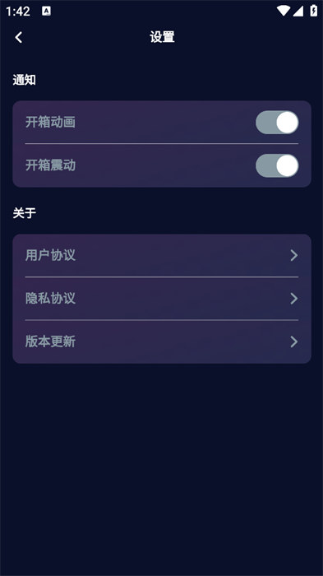Image resolution: width=323 pixels, height=576 pixels.
Task: Disable the 开箱动画 switch
Action: [x=277, y=123]
